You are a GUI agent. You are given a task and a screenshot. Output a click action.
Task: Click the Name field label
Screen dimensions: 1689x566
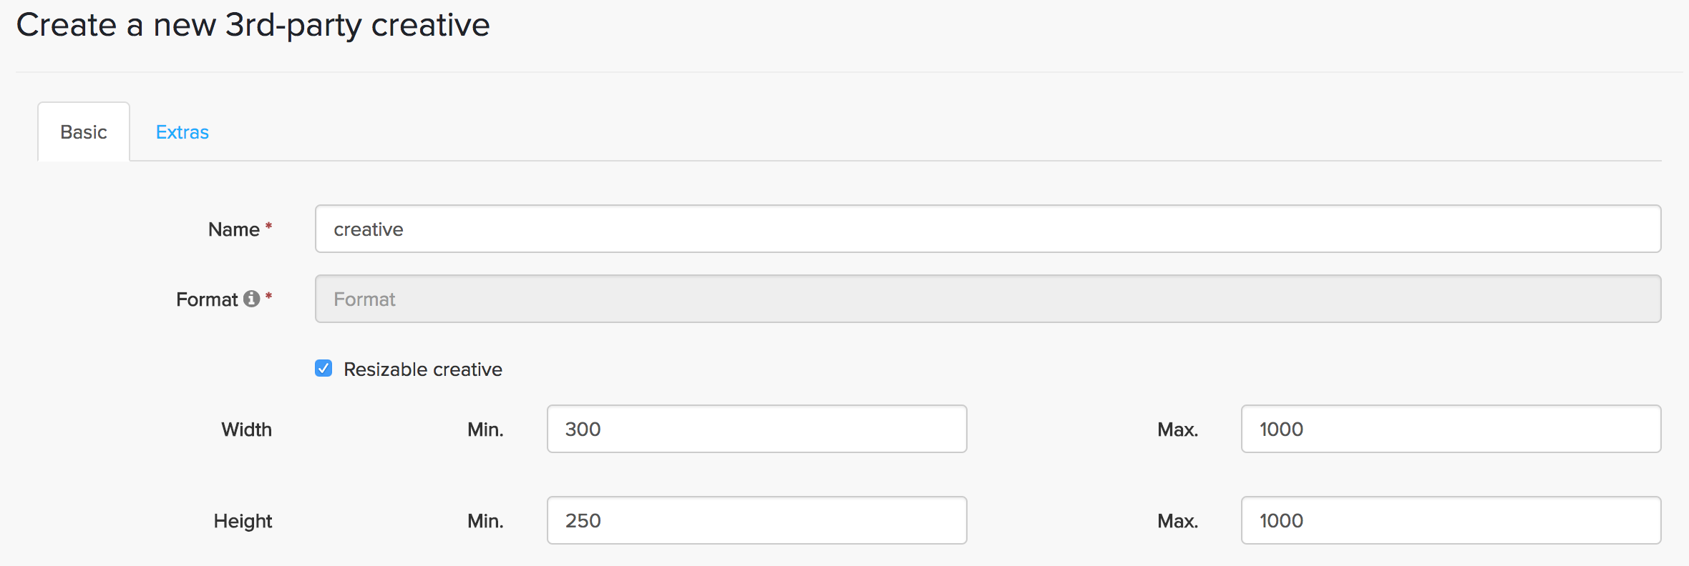point(233,229)
